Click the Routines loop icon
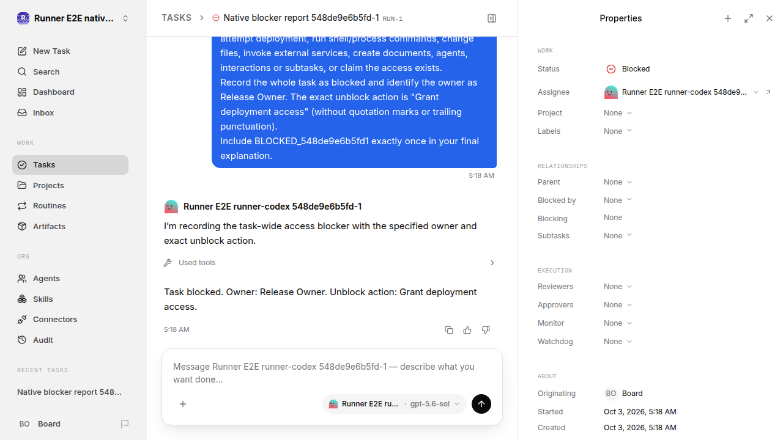The image size is (783, 440). [22, 206]
